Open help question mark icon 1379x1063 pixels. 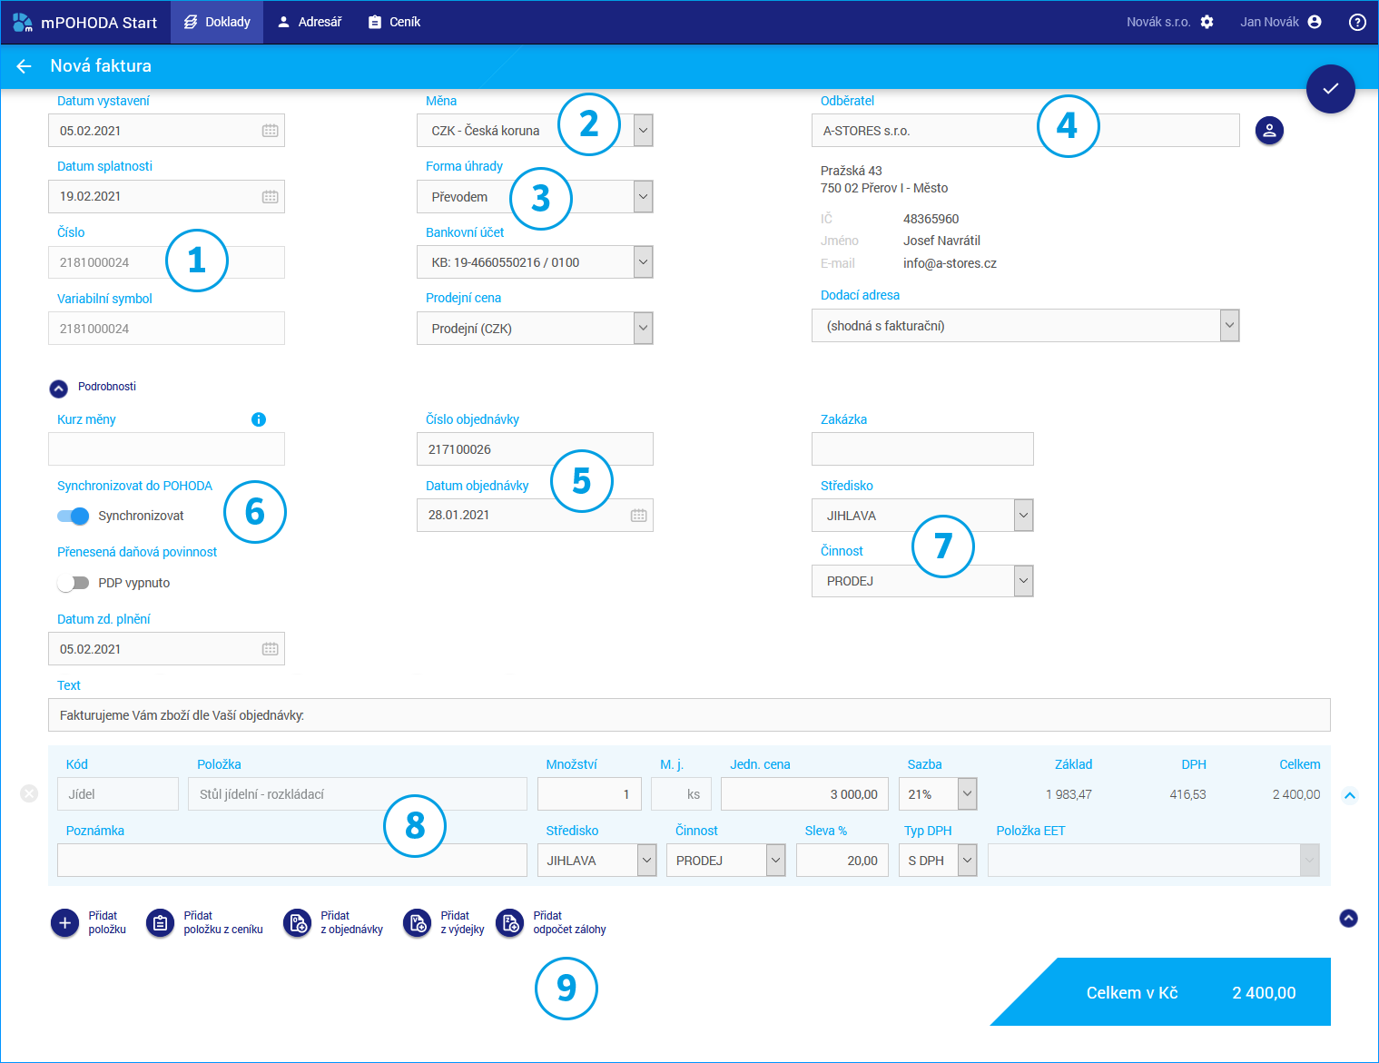click(x=1357, y=22)
